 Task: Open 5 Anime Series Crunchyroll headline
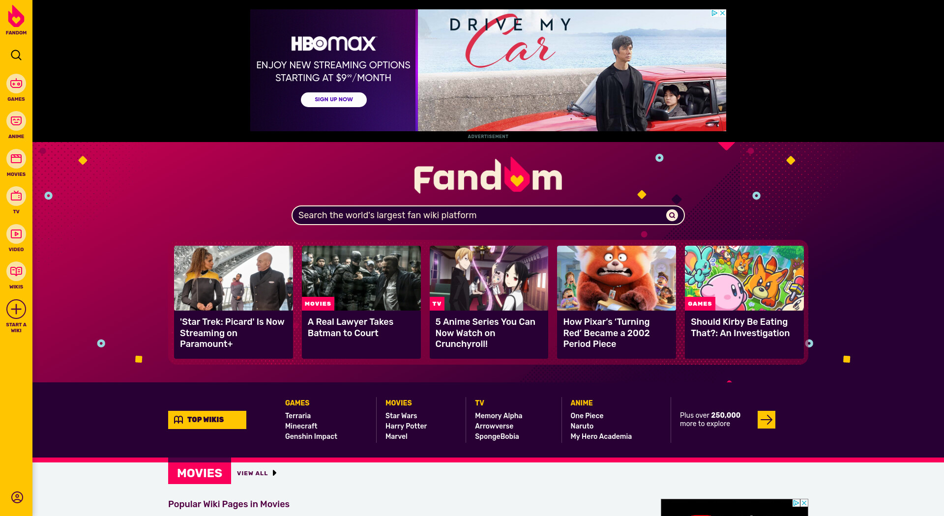(485, 333)
